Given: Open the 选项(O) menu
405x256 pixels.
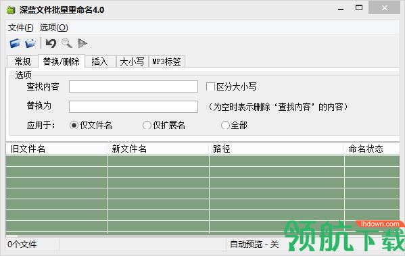Looking at the screenshot, I should [53, 28].
